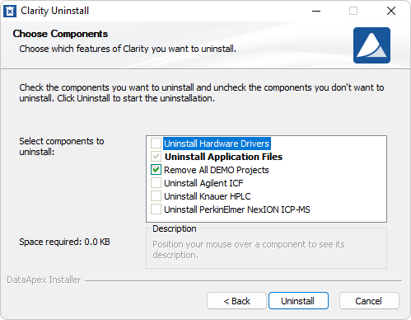Click the Clarity logo in header

coord(371,45)
